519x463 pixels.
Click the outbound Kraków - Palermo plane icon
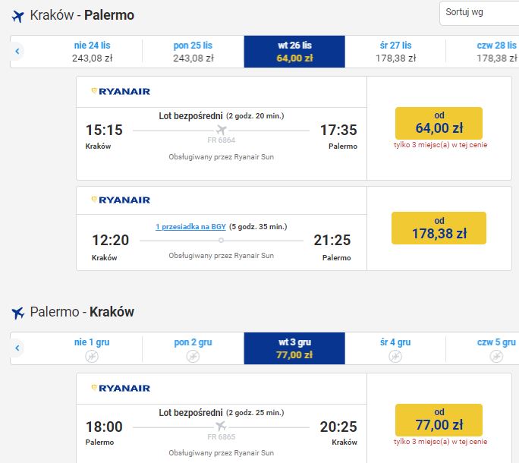[18, 16]
